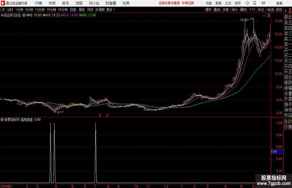This screenshot has width=292, height=188.
Task: Click the 2004年1 date on time axis
Action: [x=6, y=186]
